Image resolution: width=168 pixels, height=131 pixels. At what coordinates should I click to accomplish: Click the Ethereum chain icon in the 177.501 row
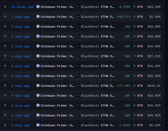click(5, 85)
